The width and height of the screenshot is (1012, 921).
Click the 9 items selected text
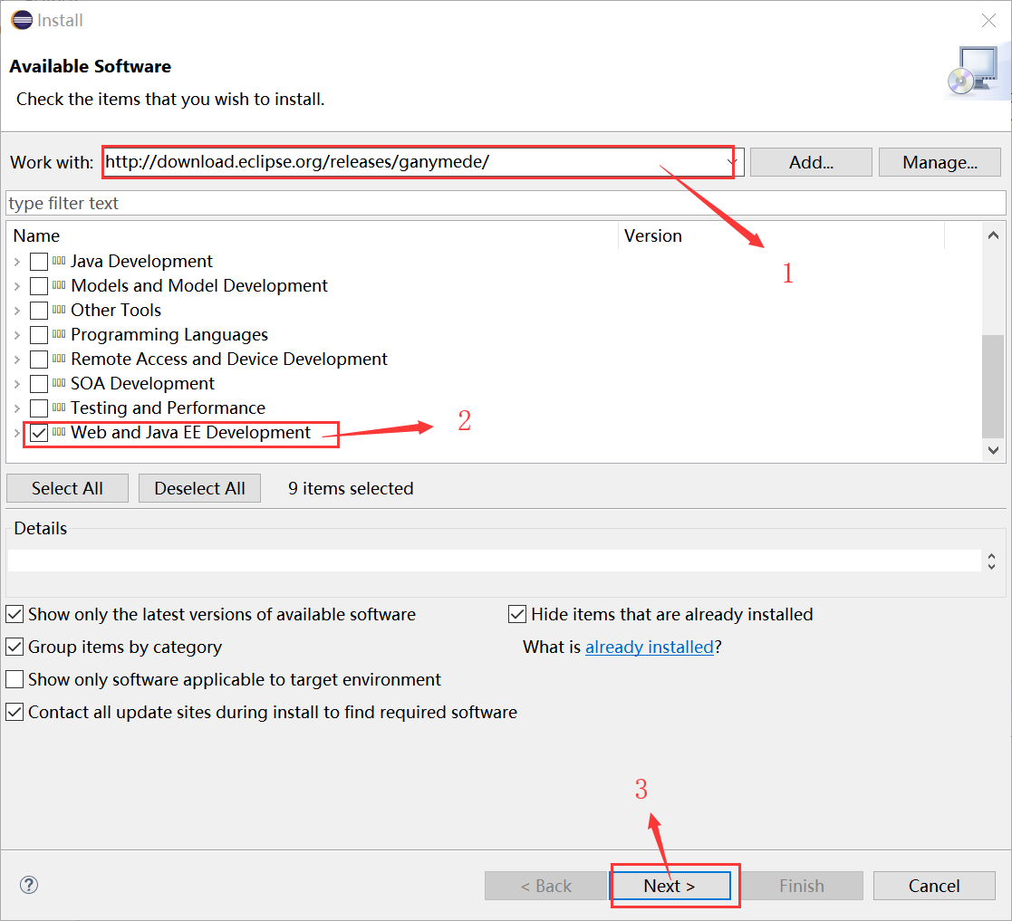pyautogui.click(x=351, y=488)
